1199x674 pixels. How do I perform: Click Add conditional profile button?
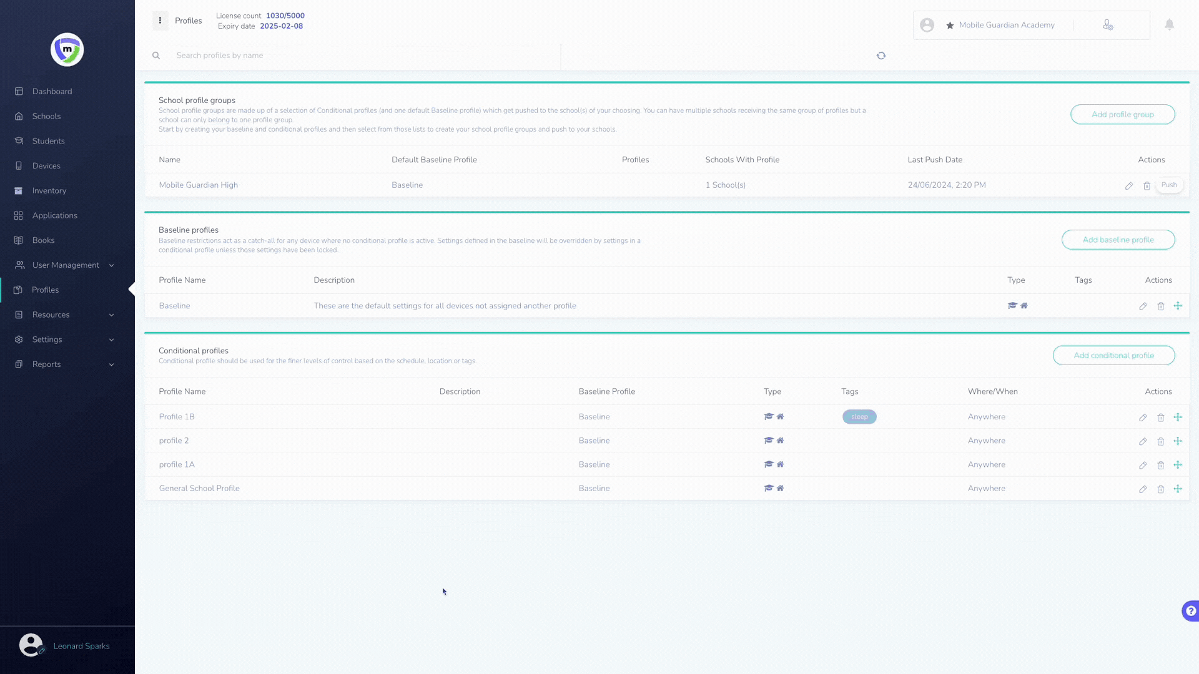click(x=1113, y=355)
